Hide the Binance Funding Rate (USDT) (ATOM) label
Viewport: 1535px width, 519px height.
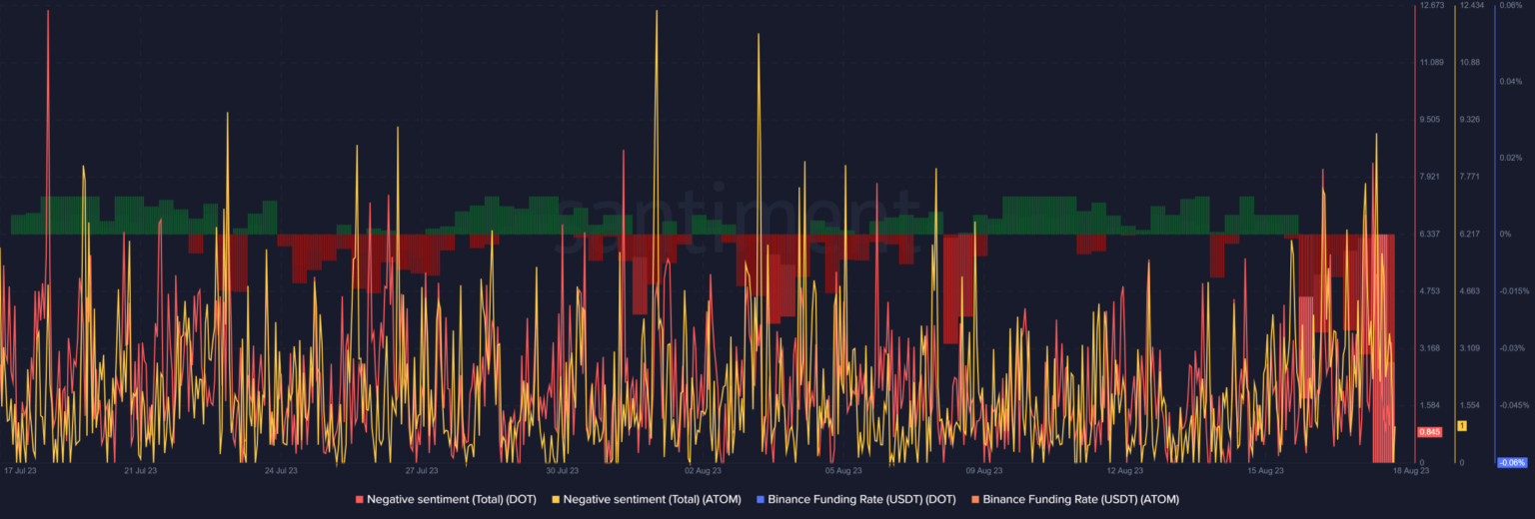pyautogui.click(x=1080, y=498)
